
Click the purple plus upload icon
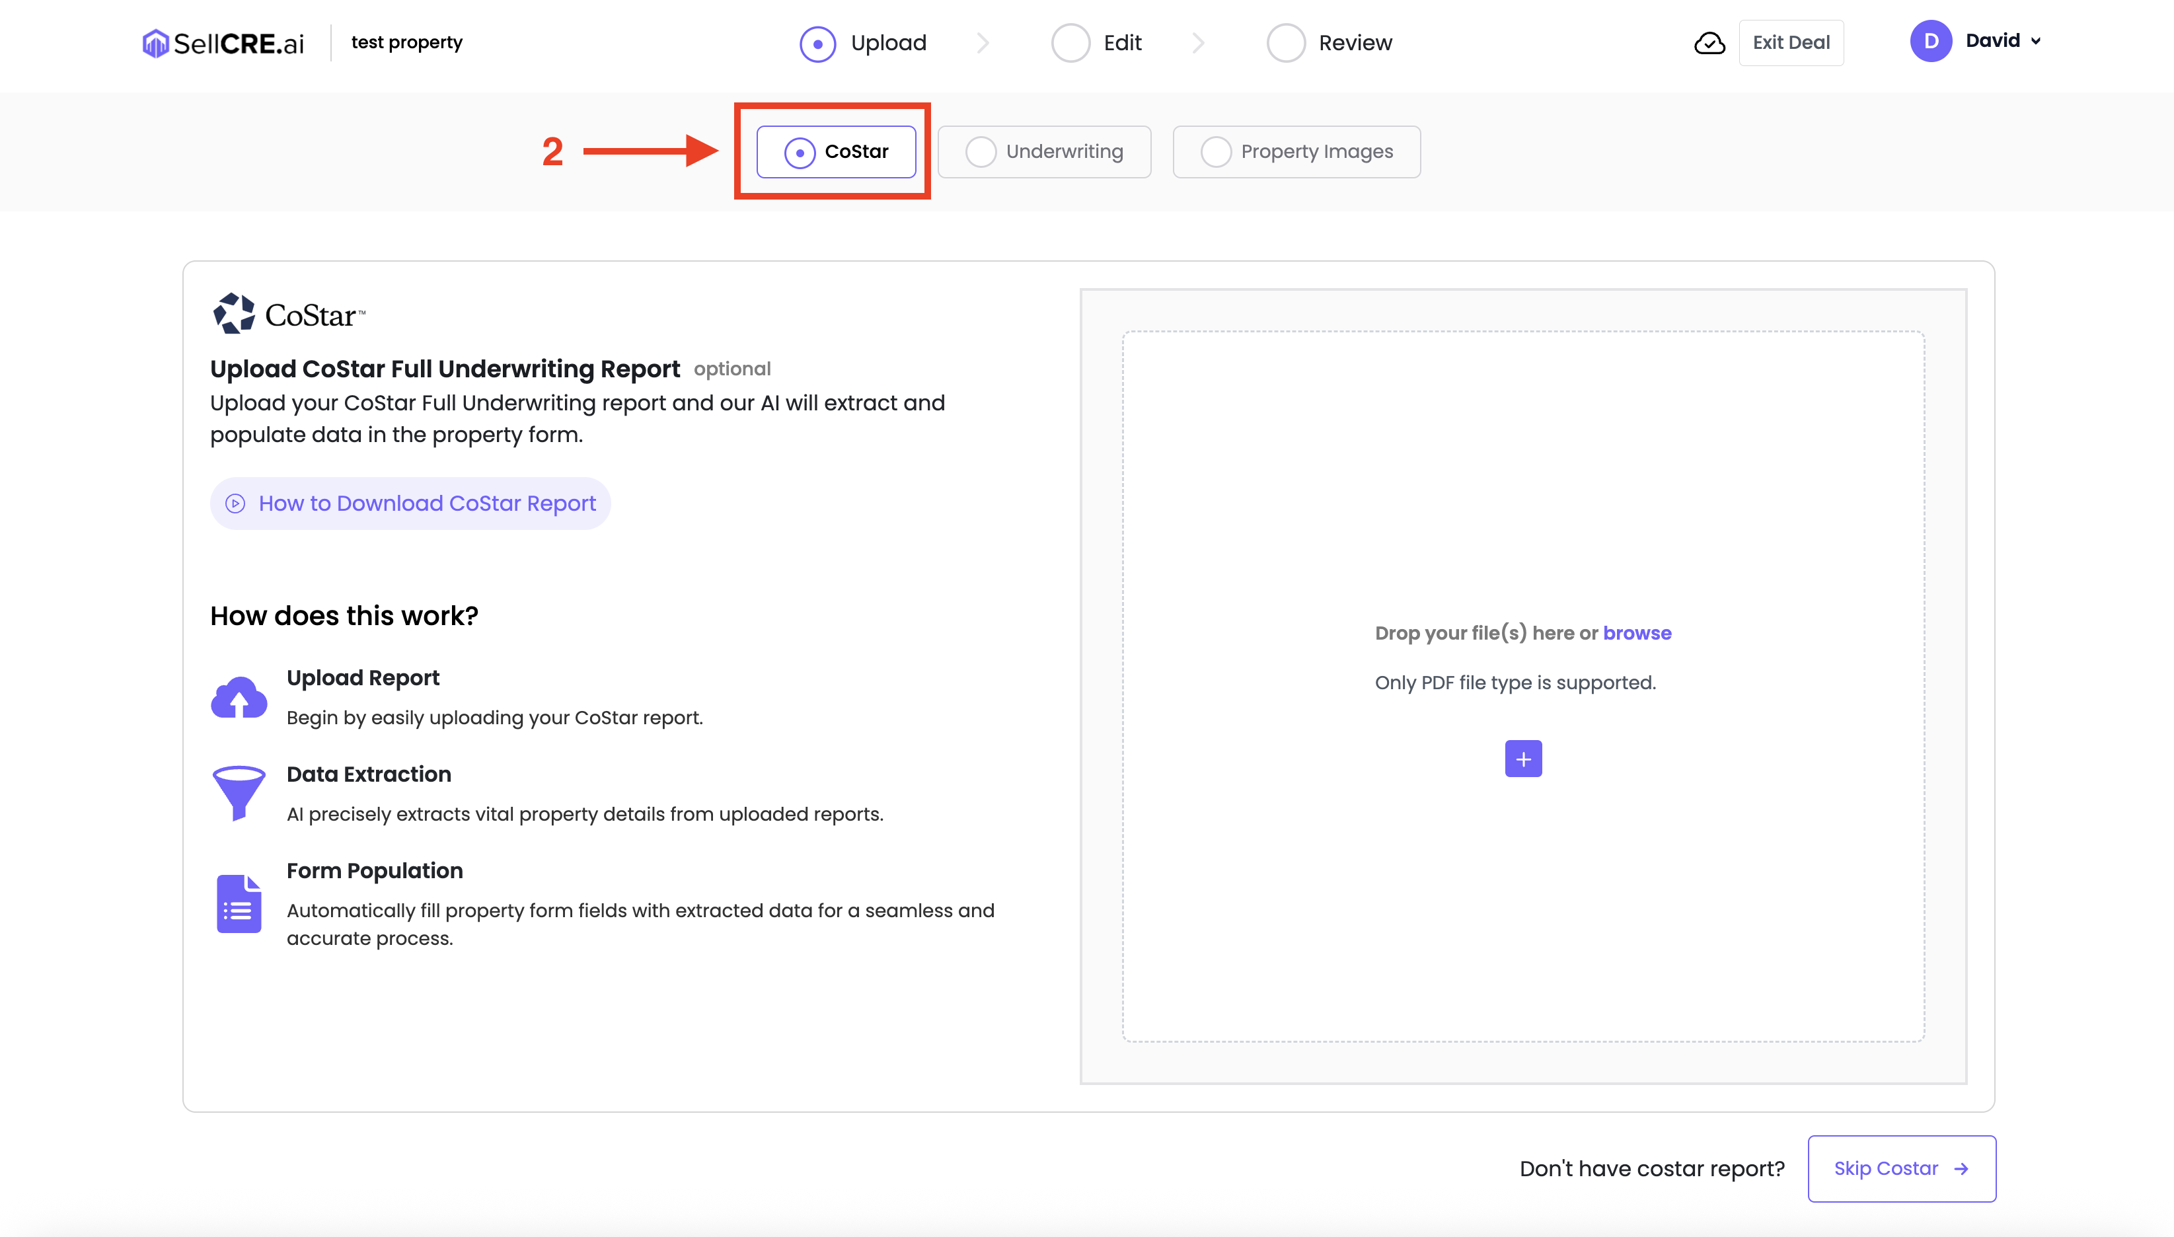click(x=1522, y=759)
